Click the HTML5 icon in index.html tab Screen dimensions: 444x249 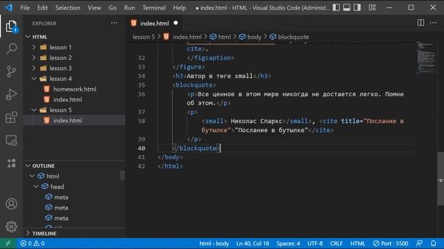click(134, 23)
